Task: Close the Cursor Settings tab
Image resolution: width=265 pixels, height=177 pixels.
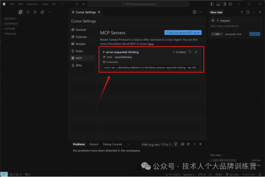Action: click(99, 12)
